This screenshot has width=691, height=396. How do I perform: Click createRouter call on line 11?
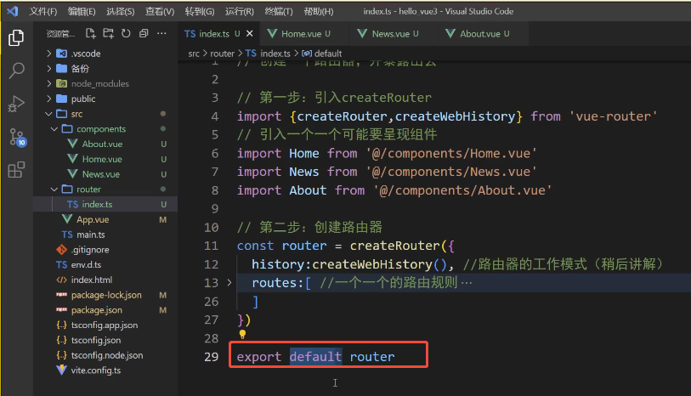tap(394, 246)
